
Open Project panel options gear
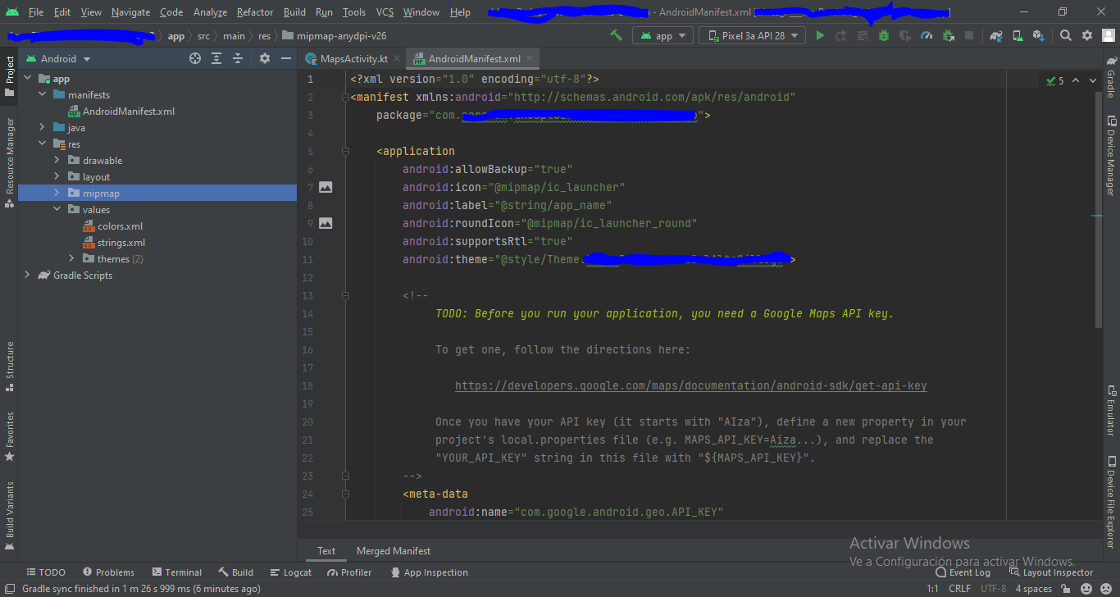(265, 58)
